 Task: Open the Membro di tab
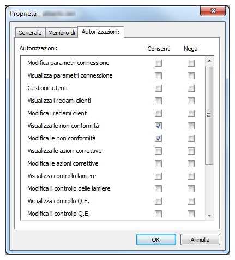tap(62, 33)
